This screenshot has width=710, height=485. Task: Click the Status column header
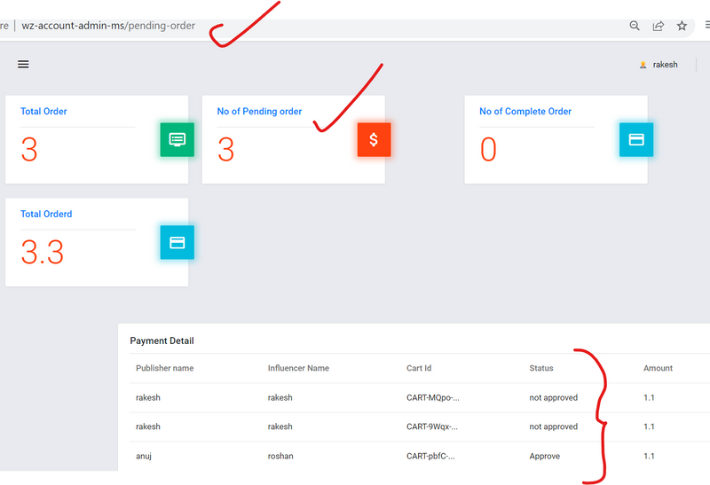[x=540, y=368]
